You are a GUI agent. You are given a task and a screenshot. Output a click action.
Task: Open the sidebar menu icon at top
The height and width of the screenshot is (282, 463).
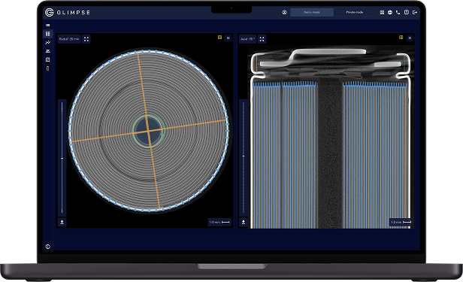(48, 26)
